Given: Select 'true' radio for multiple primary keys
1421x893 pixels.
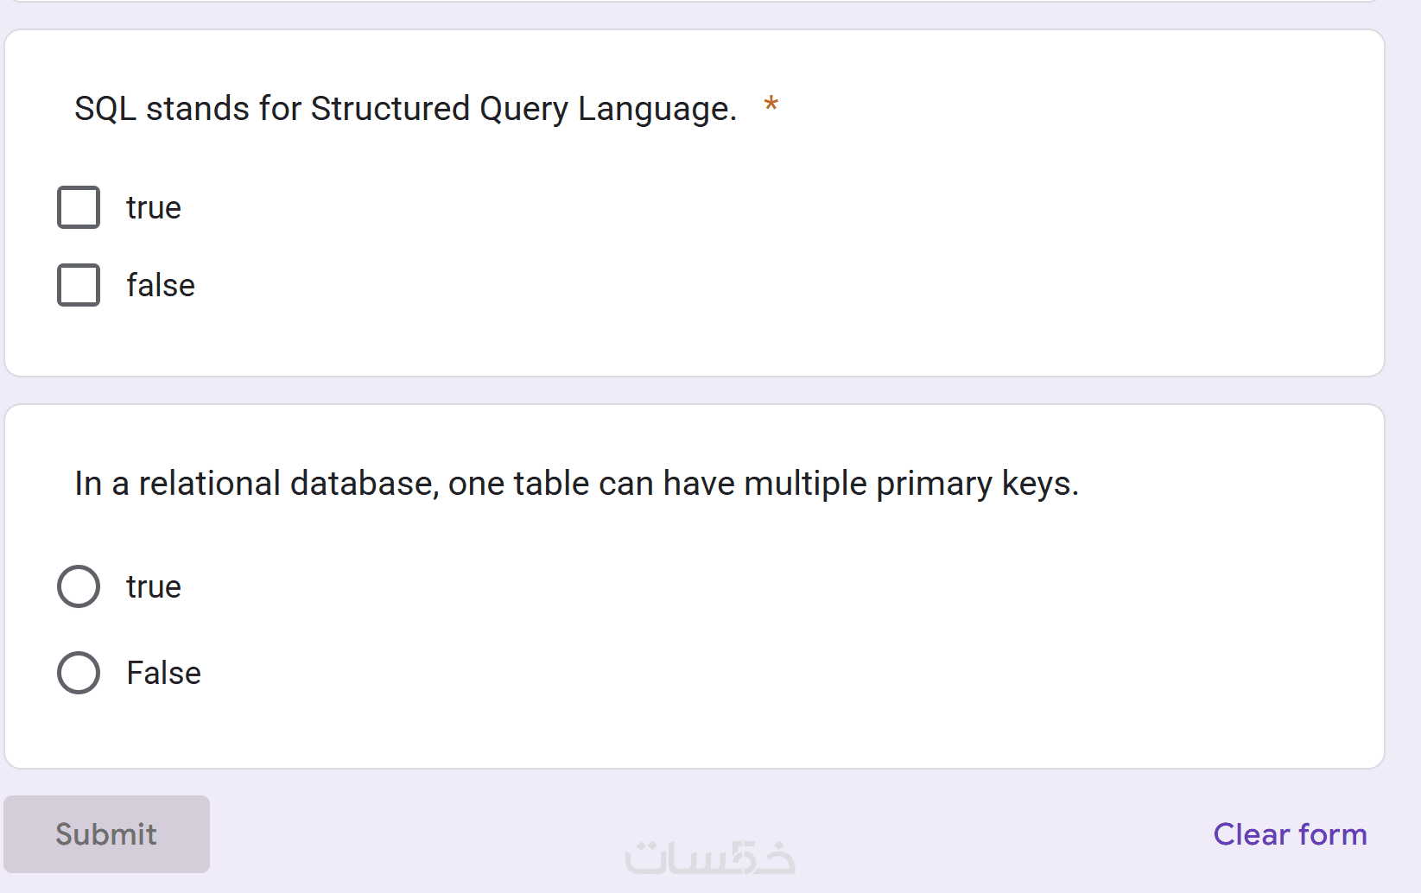Looking at the screenshot, I should [x=79, y=586].
